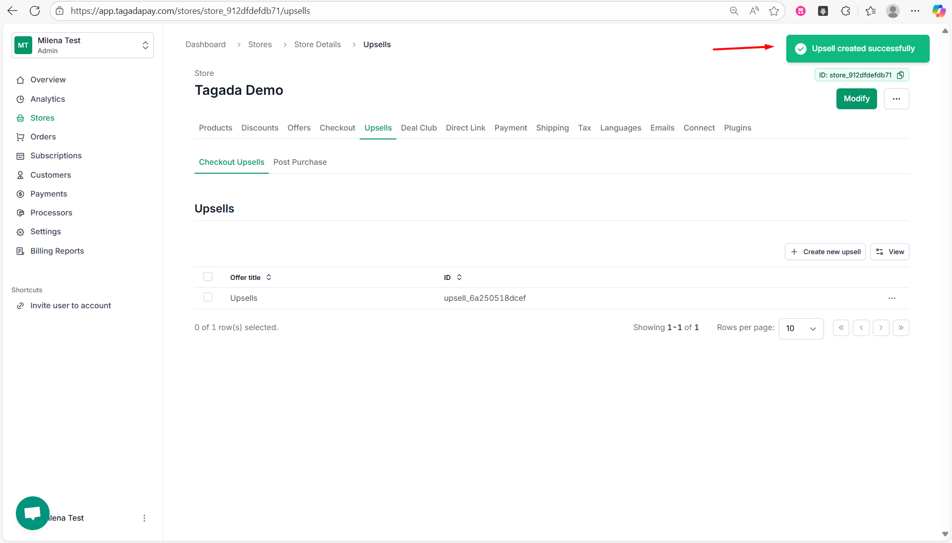
Task: Open the browser settings and more menu
Action: coord(915,10)
